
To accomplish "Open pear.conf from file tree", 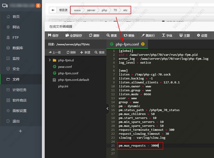I will tap(65, 67).
